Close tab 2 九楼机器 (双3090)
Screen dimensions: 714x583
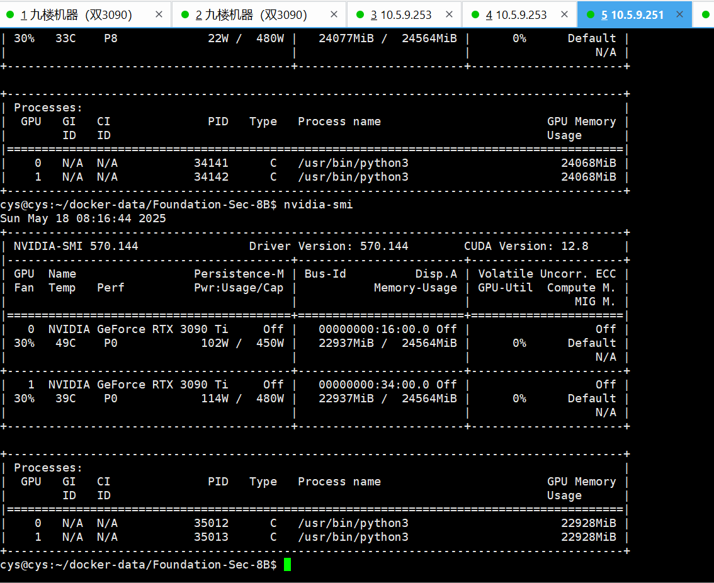(x=334, y=14)
